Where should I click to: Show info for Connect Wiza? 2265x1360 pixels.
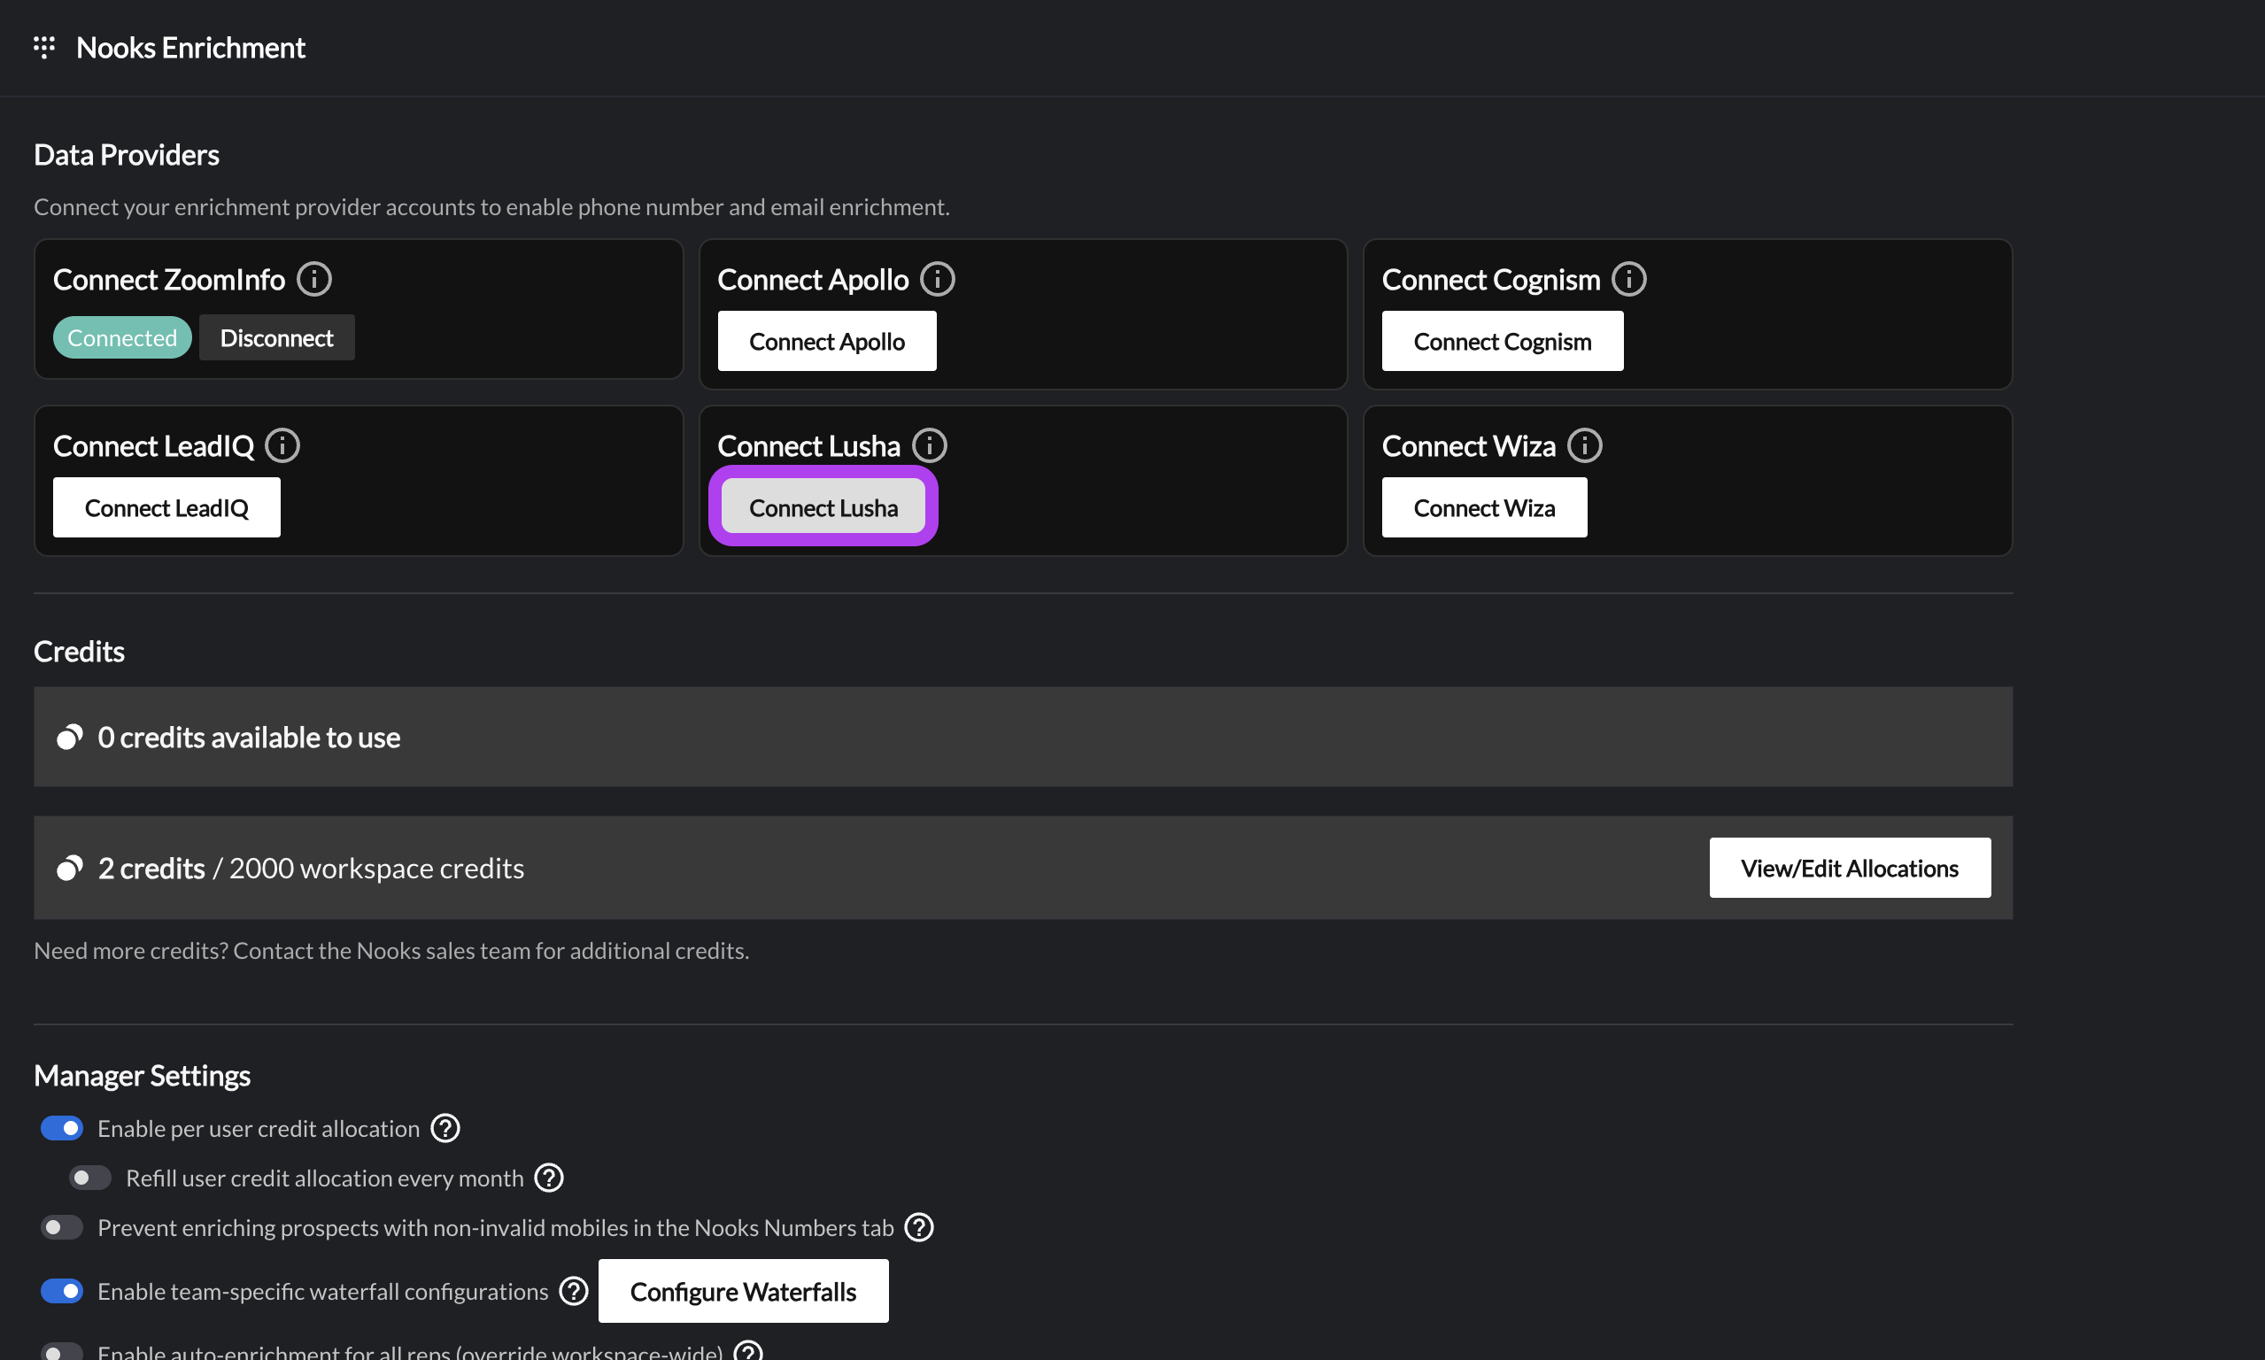(x=1584, y=445)
